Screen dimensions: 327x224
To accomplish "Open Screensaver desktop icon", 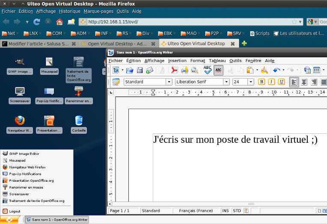I will (x=20, y=95).
